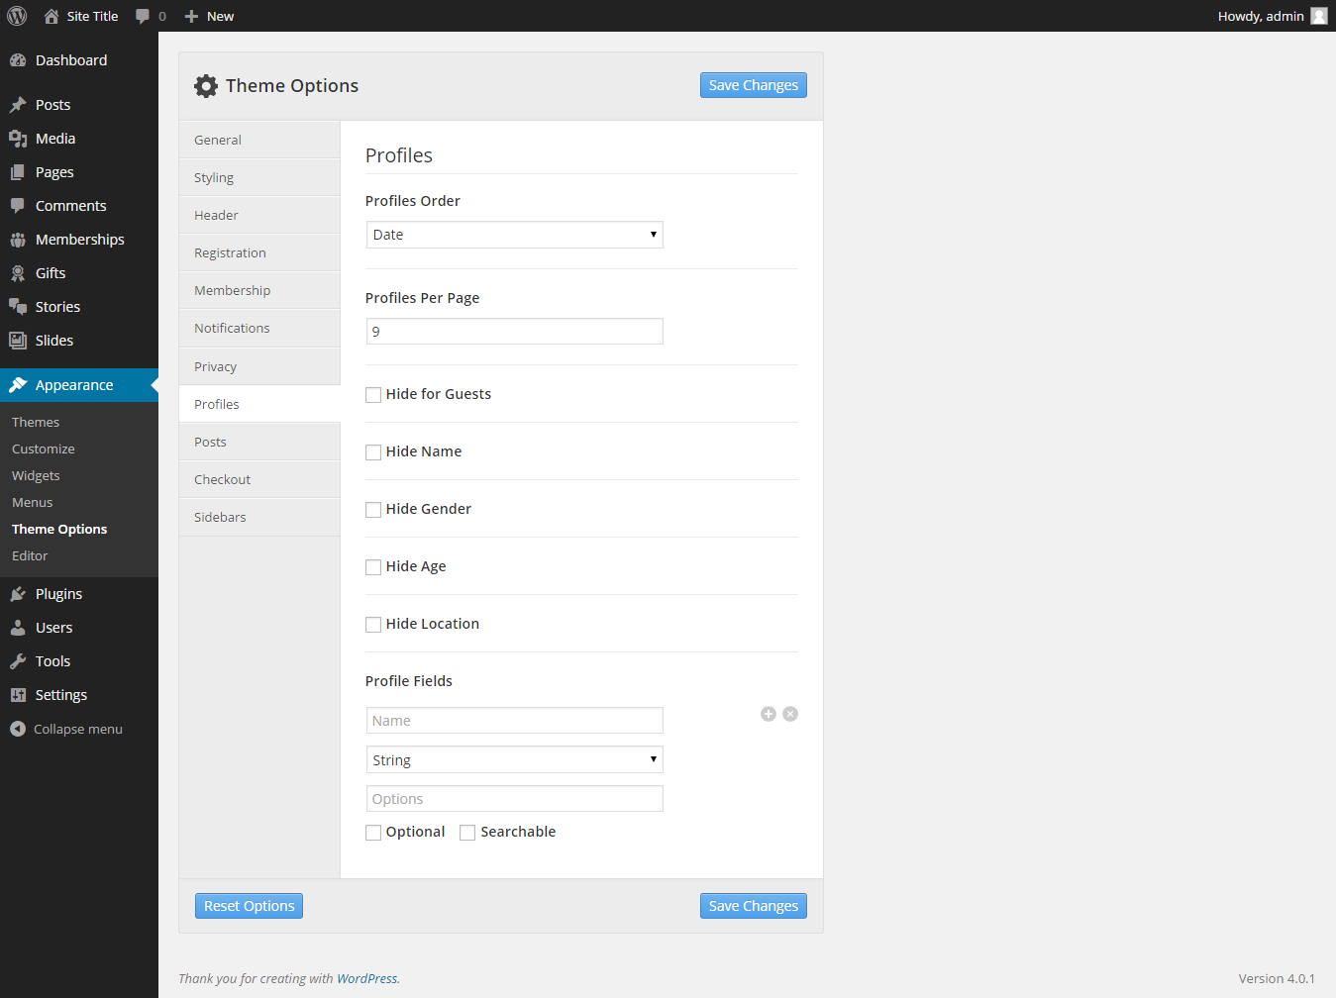Click the Reset Options button
This screenshot has width=1336, height=998.
coord(249,906)
